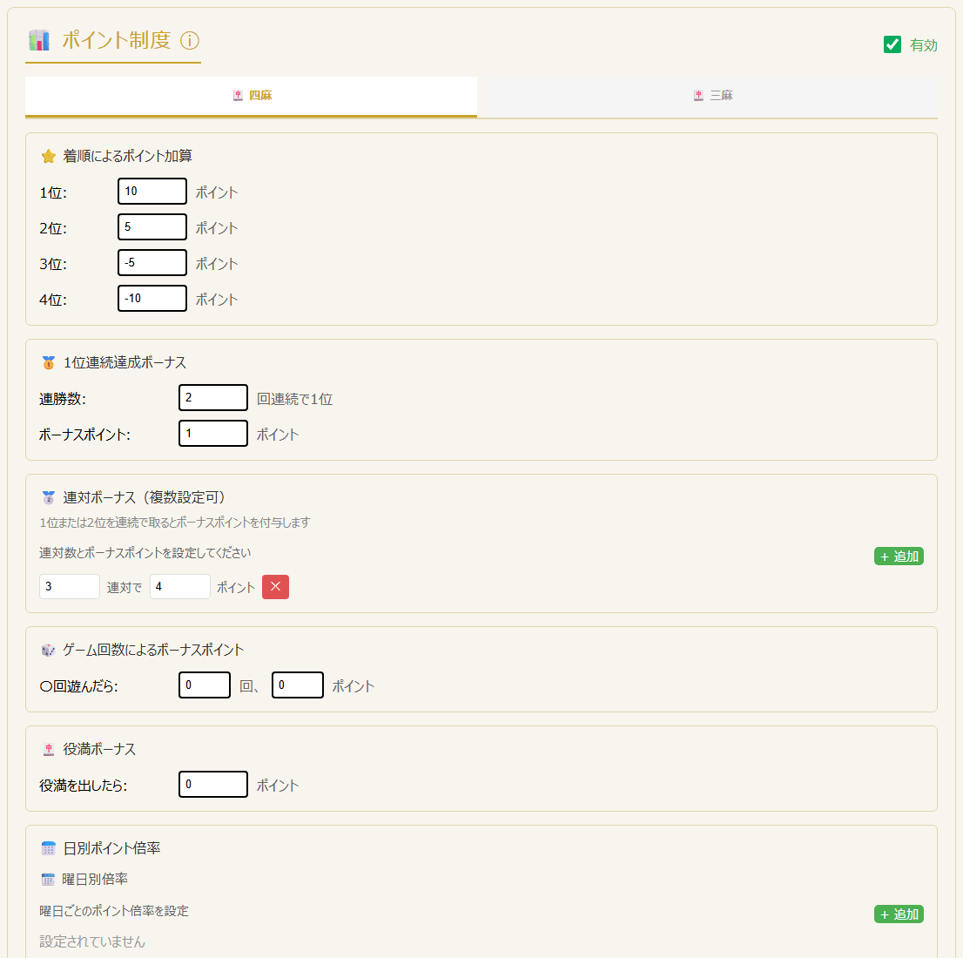Switch to the 四麻 tab
This screenshot has height=958, width=963.
[x=251, y=96]
